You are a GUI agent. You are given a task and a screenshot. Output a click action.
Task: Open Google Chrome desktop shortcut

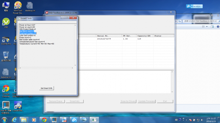[x=6, y=91]
